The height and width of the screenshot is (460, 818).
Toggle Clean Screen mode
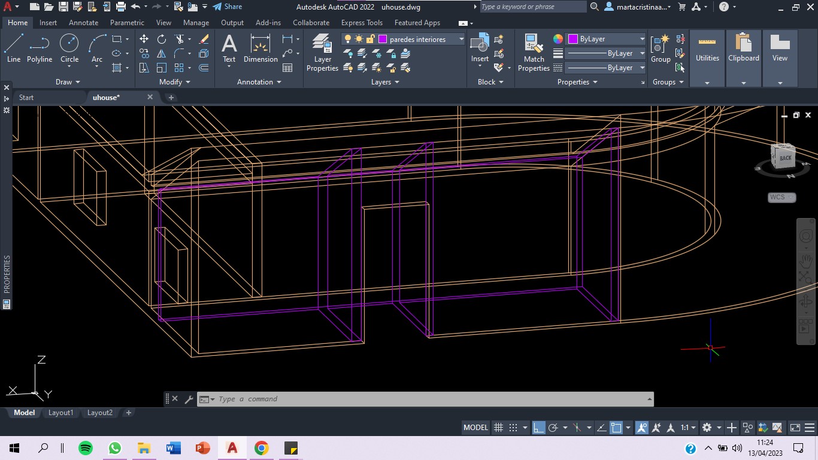tap(795, 428)
